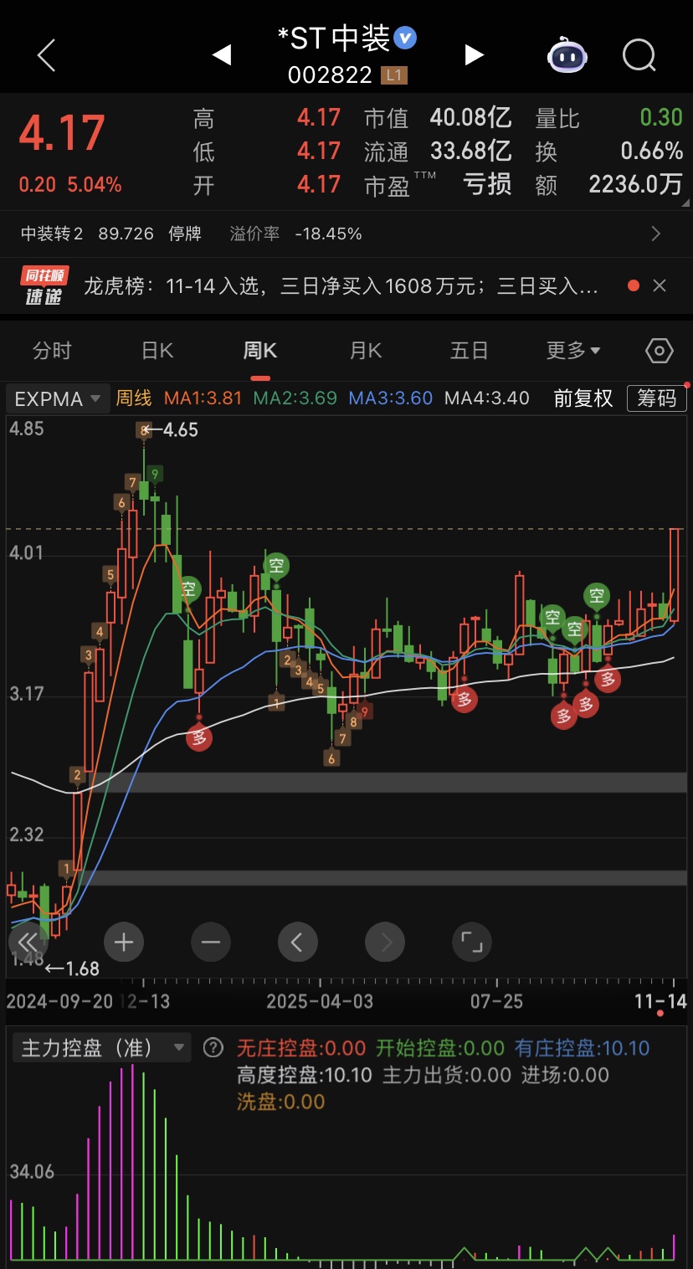Open help question mark for 主力控盘
This screenshot has height=1269, width=693.
pyautogui.click(x=214, y=1048)
